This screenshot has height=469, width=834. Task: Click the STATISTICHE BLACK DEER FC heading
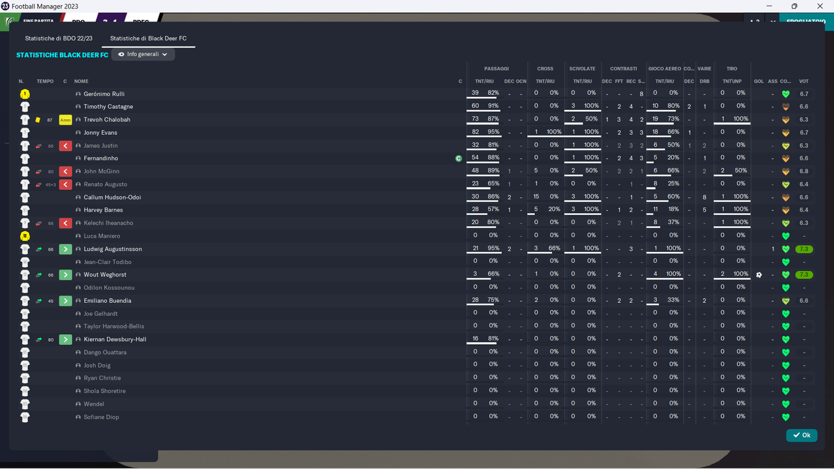point(62,55)
